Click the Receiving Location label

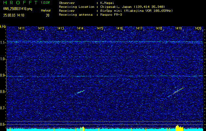(x=77, y=7)
